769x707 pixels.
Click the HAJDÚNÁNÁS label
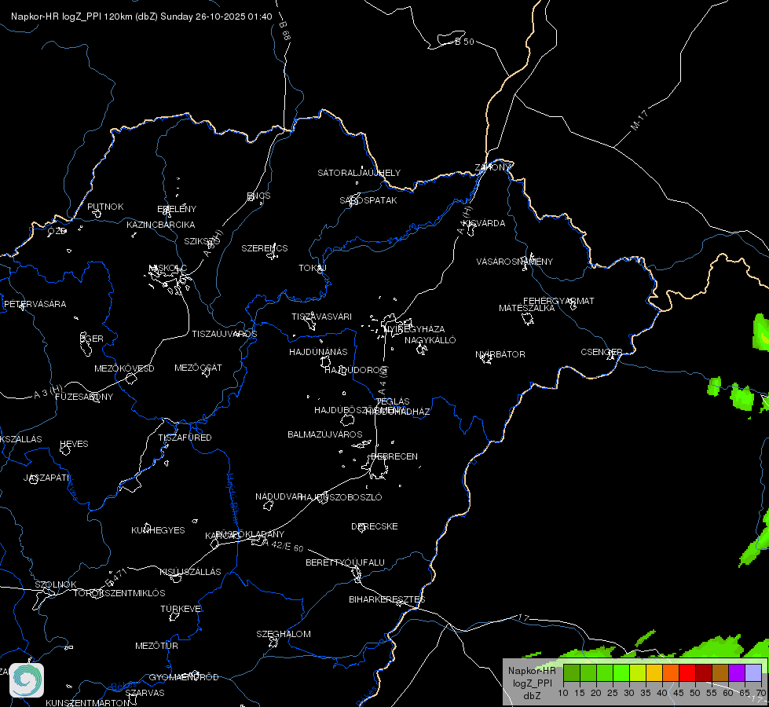click(x=318, y=352)
